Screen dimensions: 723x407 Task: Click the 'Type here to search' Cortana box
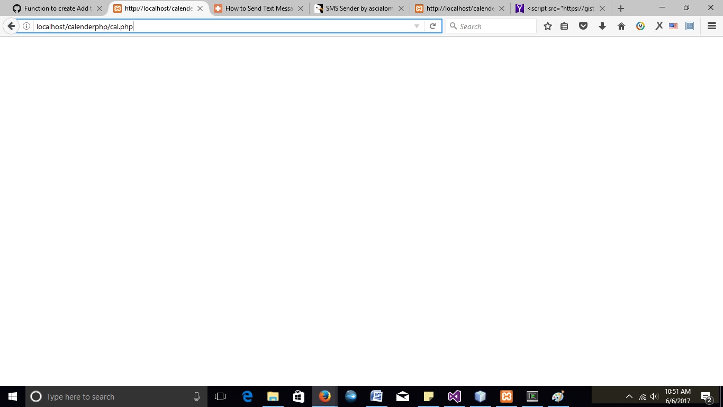[x=116, y=396]
